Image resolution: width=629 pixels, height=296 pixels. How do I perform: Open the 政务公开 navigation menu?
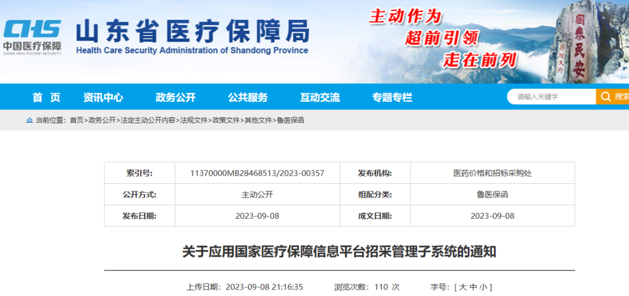[175, 97]
